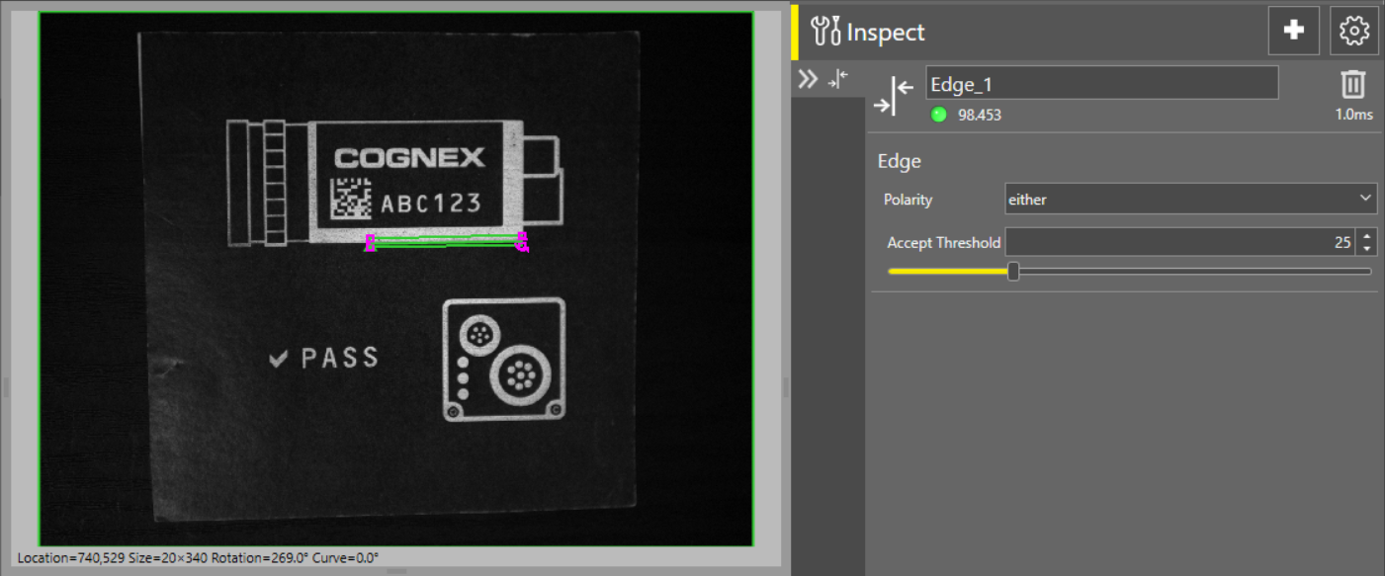This screenshot has height=576, width=1385.
Task: Click the Edge_1 name text field
Action: (x=1101, y=84)
